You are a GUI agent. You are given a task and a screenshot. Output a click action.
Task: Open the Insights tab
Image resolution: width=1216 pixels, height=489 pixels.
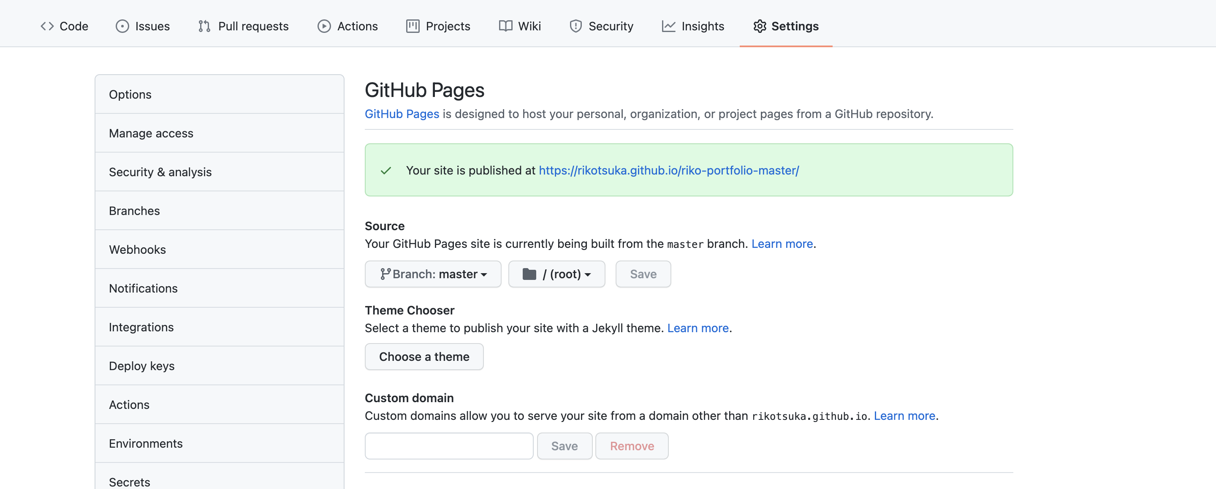click(693, 26)
